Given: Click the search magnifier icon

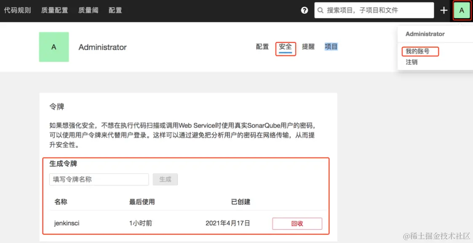Looking at the screenshot, I should (321, 11).
